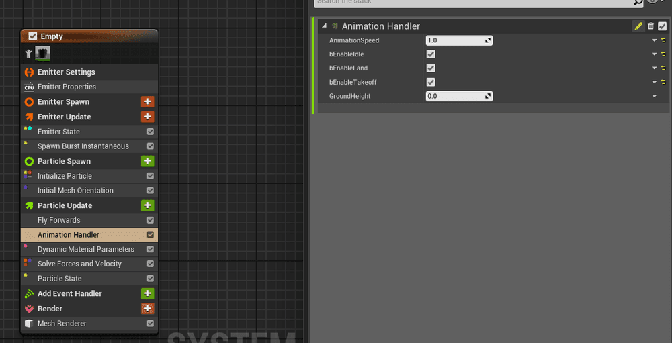The height and width of the screenshot is (343, 672).
Task: Add module to Particle Update with plus
Action: [147, 205]
